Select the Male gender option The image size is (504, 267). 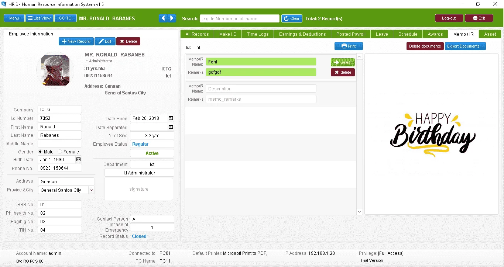click(x=41, y=152)
